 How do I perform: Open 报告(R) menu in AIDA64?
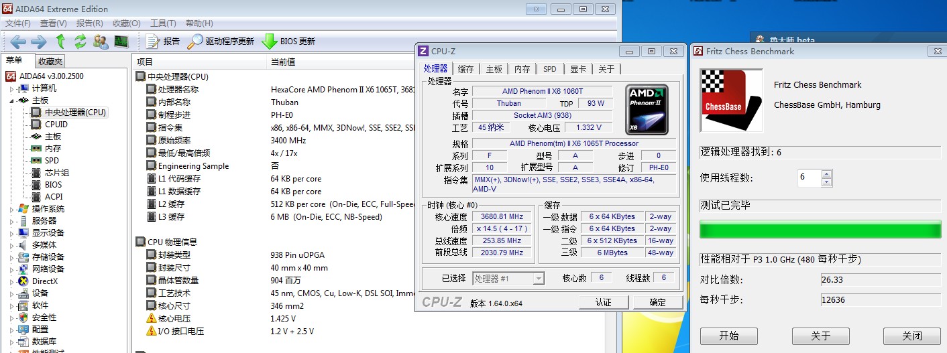pos(89,23)
